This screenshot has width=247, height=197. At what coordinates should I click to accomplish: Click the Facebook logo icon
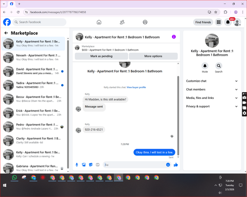coord(7,22)
